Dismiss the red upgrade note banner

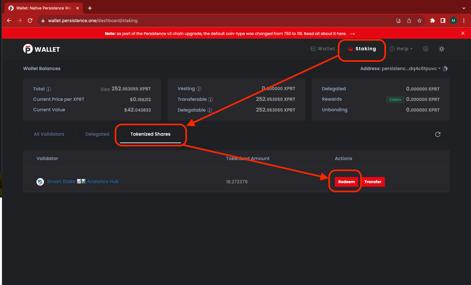click(x=463, y=33)
